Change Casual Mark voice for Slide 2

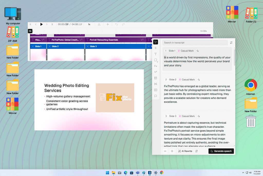tap(187, 80)
